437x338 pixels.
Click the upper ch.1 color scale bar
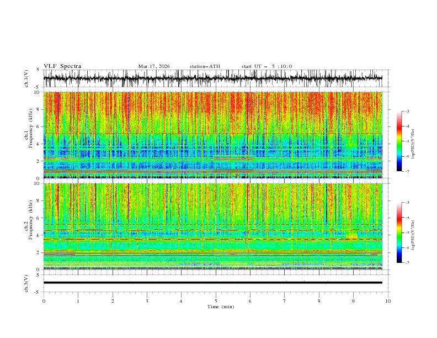pos(399,141)
